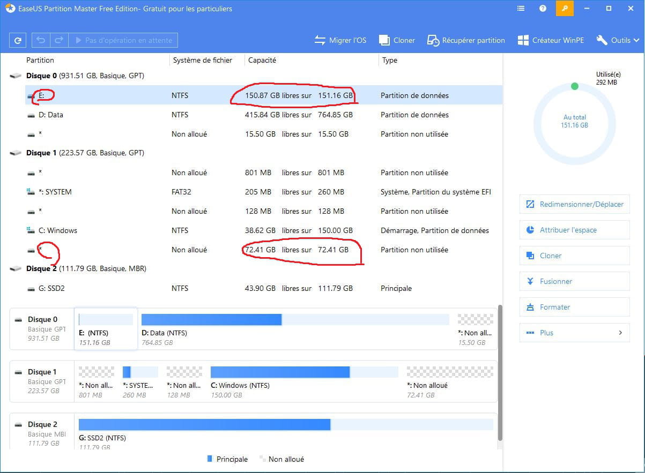Open Récupérer partition tool
Image resolution: width=645 pixels, height=473 pixels.
point(466,40)
